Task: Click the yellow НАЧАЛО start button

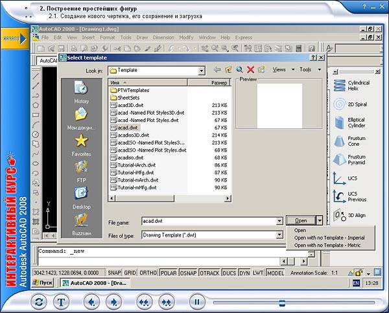Action: (x=15, y=39)
